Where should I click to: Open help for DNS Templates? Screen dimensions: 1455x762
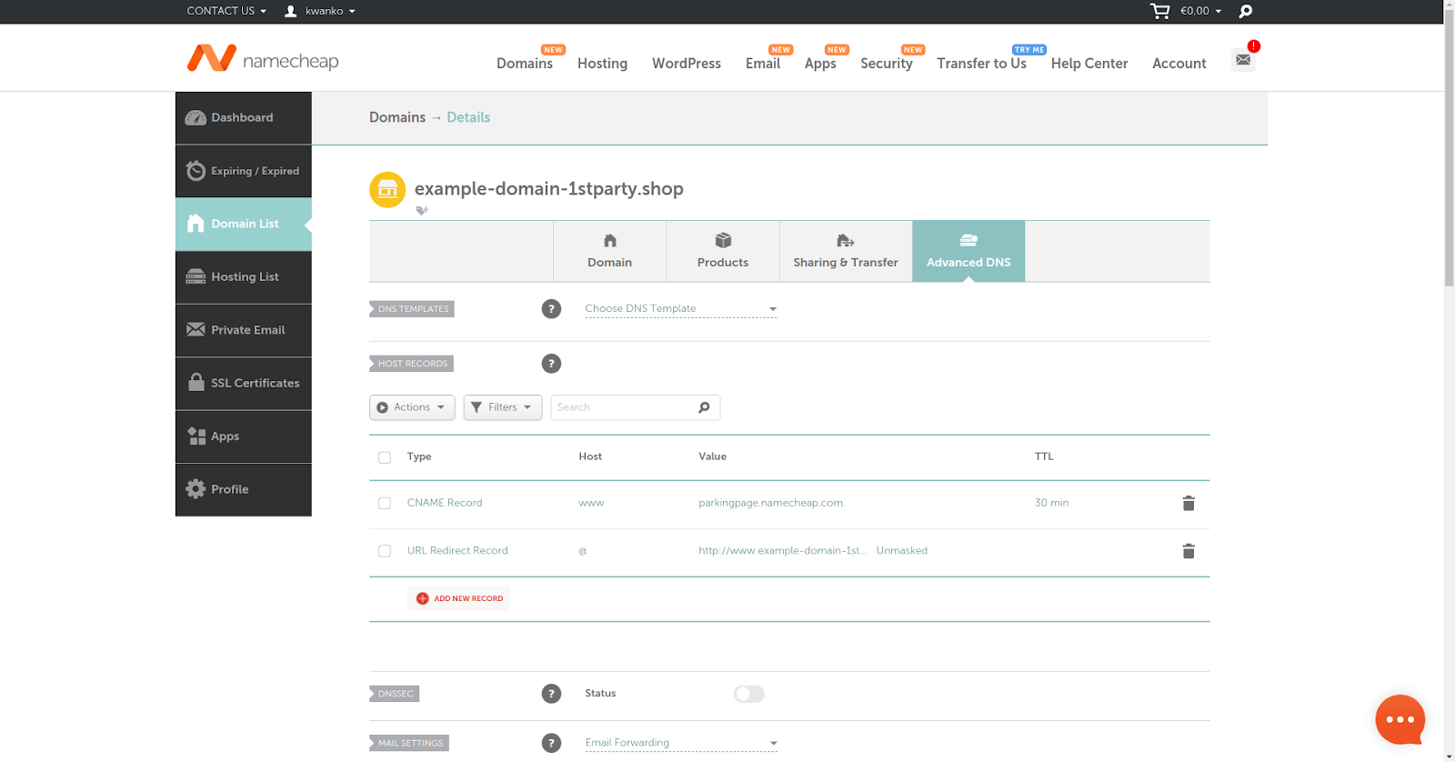point(551,309)
